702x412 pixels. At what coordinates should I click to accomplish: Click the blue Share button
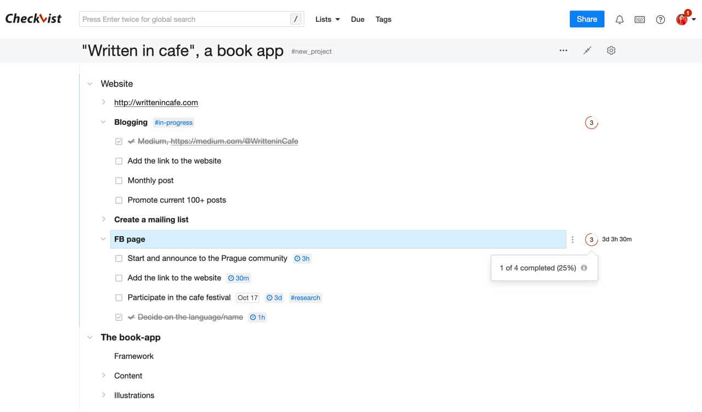pyautogui.click(x=586, y=19)
